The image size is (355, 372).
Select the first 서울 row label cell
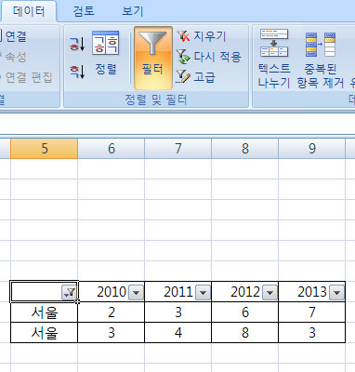(x=44, y=312)
